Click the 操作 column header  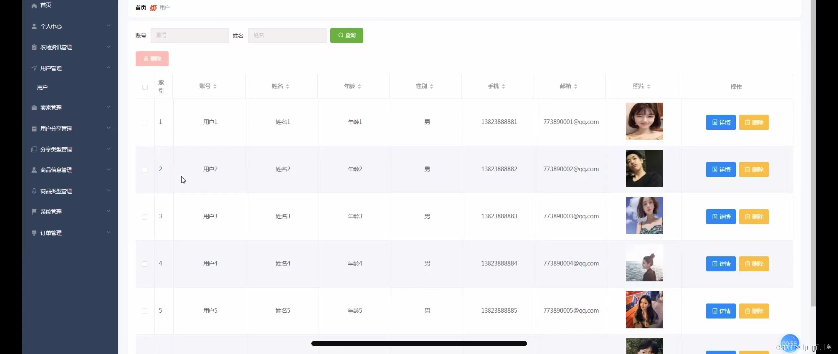(736, 87)
